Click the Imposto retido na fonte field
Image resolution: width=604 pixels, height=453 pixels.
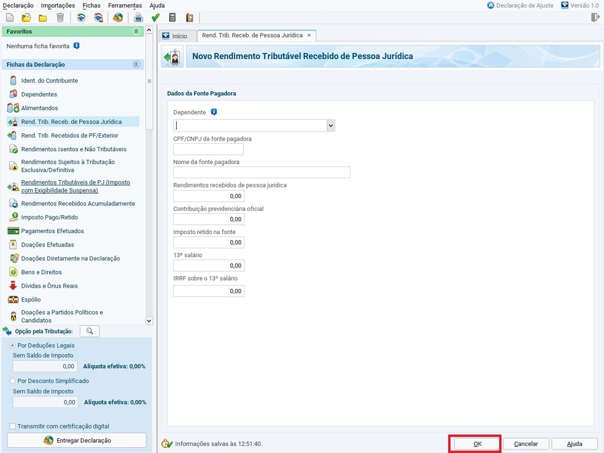coord(209,242)
